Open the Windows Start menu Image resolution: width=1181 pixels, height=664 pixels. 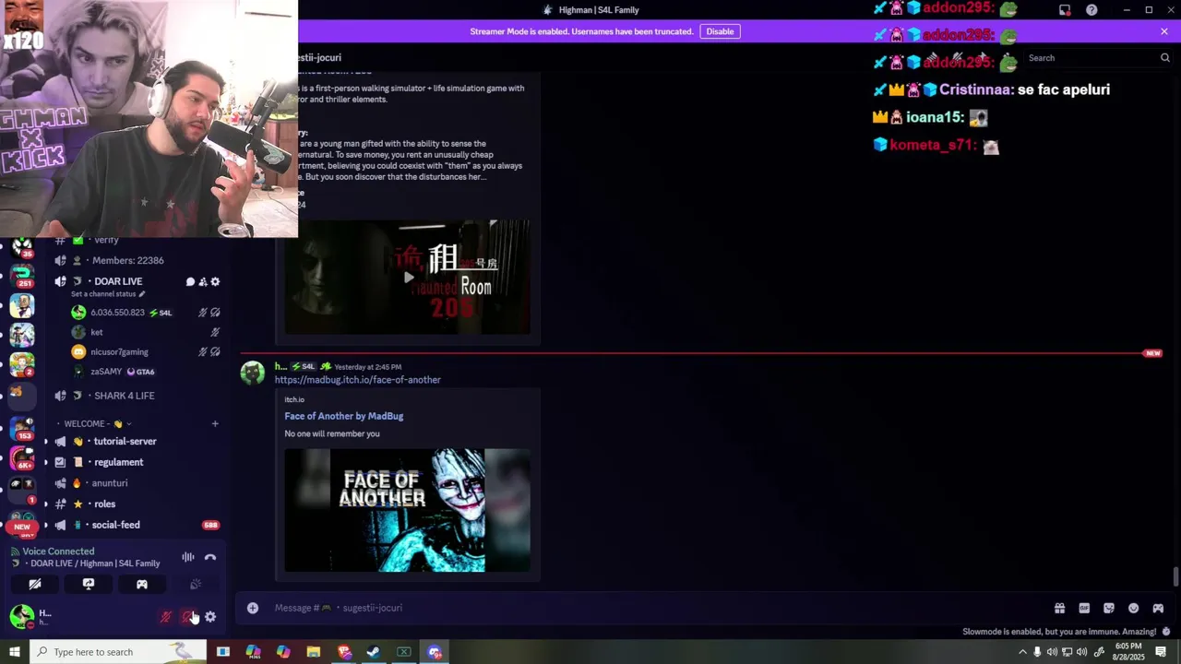[x=14, y=652]
